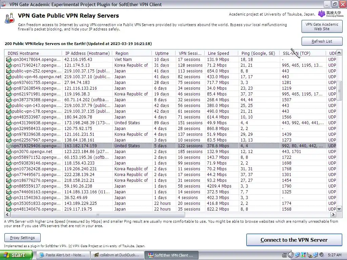The width and height of the screenshot is (347, 260).
Task: Click server icon for public-vpn-143 row
Action: pos(8,106)
